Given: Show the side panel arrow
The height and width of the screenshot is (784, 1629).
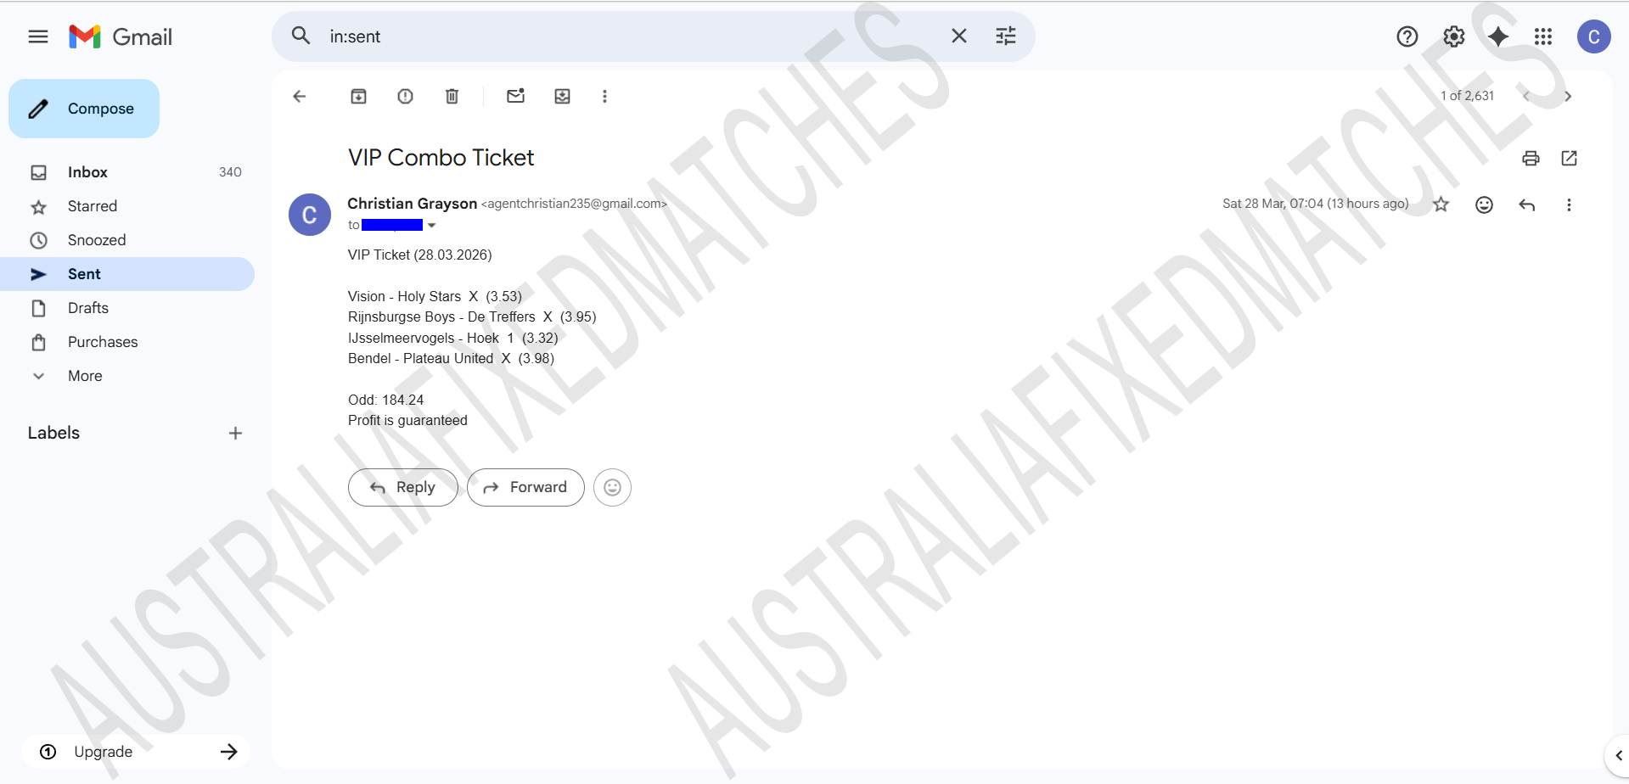Looking at the screenshot, I should [x=1619, y=755].
